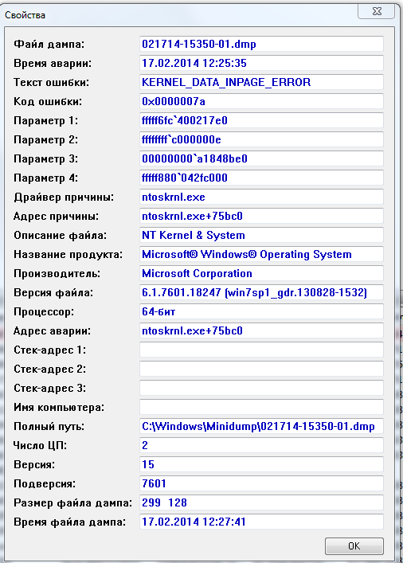Click the Название продукта: label
This screenshot has height=563, width=403.
click(x=68, y=255)
